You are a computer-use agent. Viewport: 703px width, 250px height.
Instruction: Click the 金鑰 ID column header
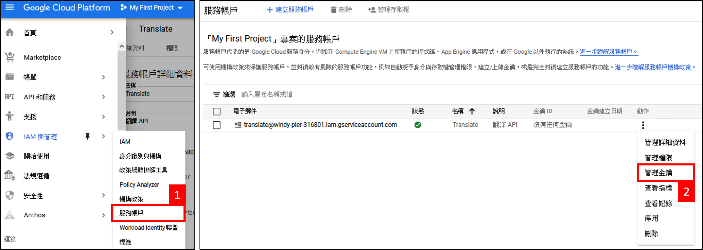543,111
